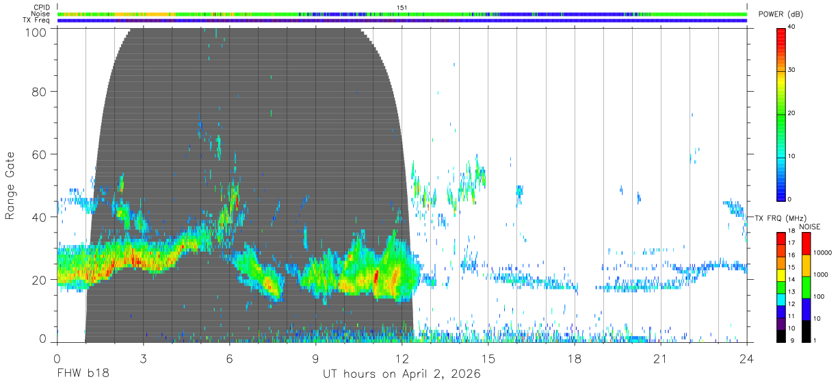Viewport: 840px width, 388px height.
Task: Click the Noise color strip above the plot
Action: (402, 14)
